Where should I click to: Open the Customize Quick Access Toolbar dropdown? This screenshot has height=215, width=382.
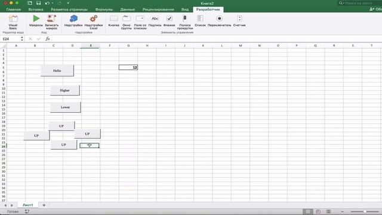click(68, 3)
